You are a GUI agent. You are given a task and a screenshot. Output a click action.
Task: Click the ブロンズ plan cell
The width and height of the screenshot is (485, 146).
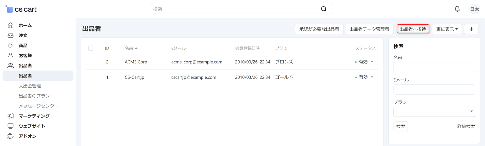pos(284,62)
